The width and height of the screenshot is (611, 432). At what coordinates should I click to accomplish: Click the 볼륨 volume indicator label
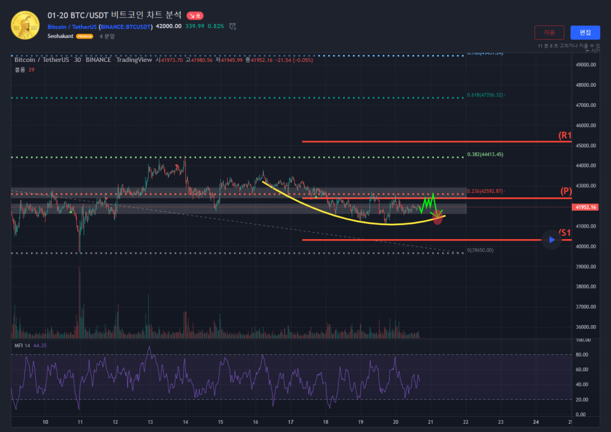(x=20, y=70)
